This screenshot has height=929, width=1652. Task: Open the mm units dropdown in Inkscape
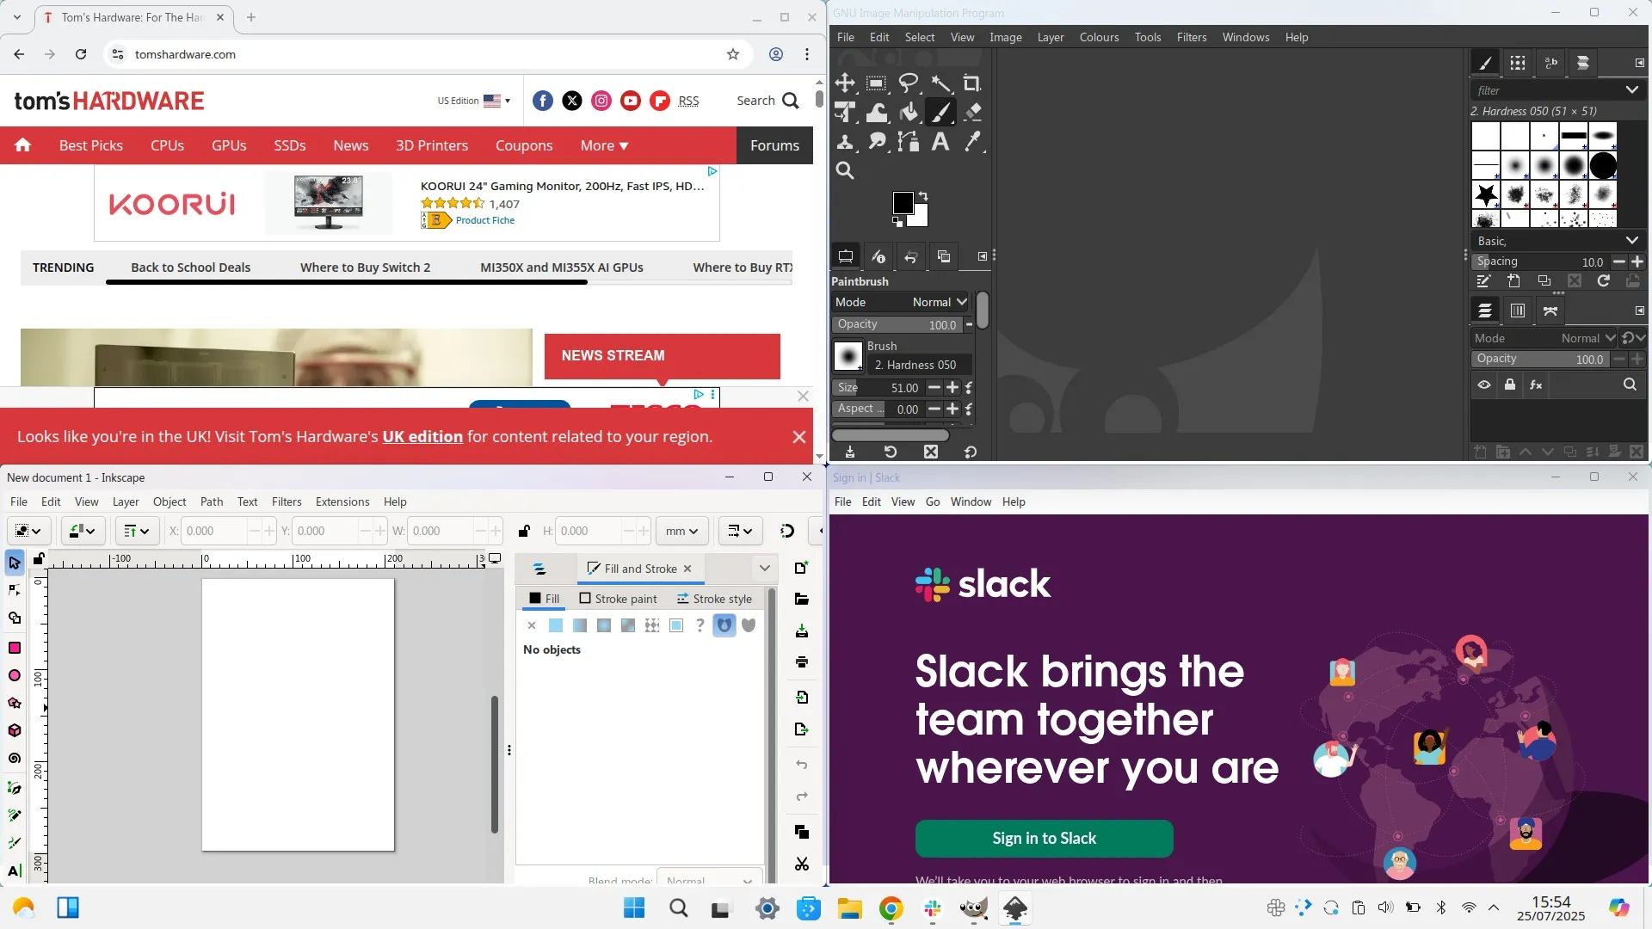click(682, 531)
